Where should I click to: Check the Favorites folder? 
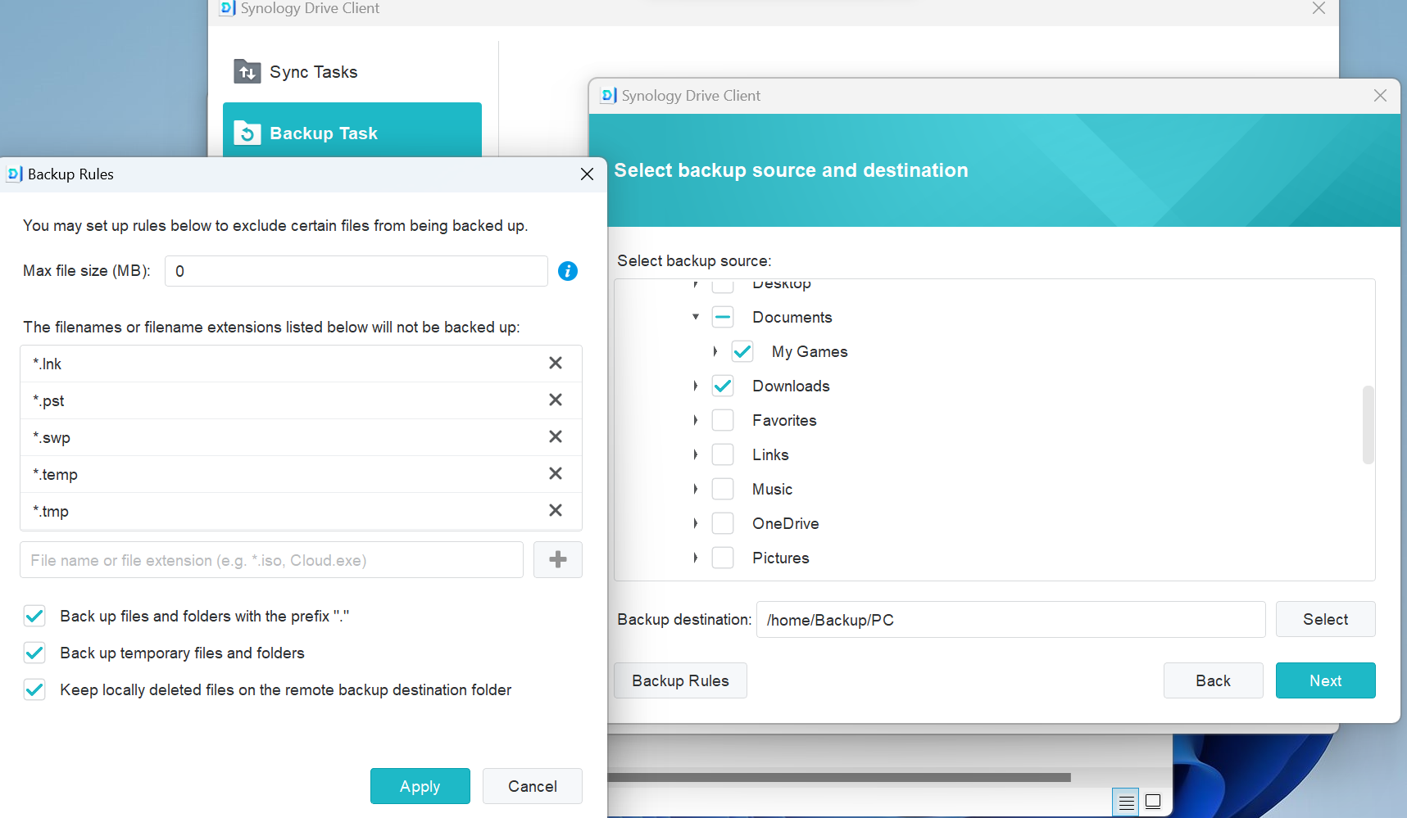pyautogui.click(x=723, y=420)
